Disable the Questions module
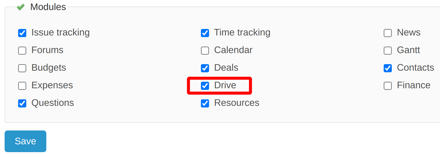440x157 pixels. (22, 103)
